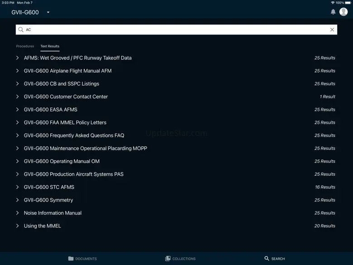This screenshot has height=265, width=353.
Task: Open GVII-G600 CB and SSPC Listings
Action: point(62,84)
